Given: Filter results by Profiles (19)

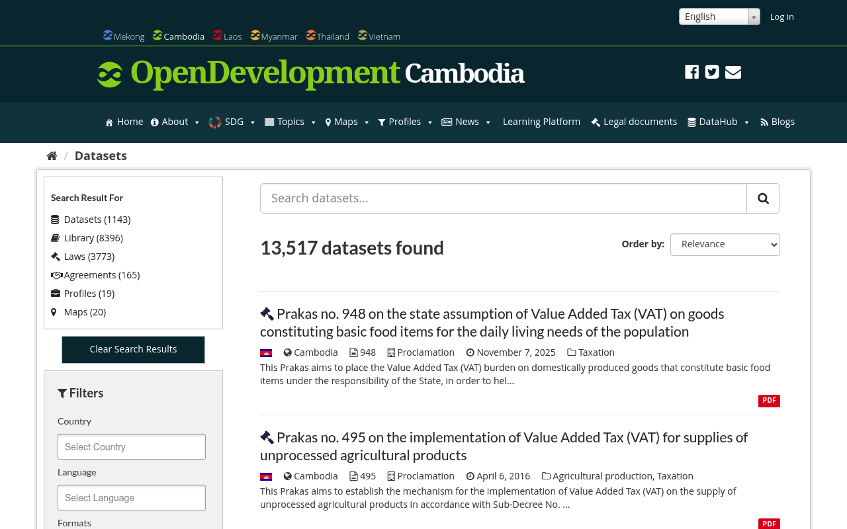Looking at the screenshot, I should pos(89,294).
